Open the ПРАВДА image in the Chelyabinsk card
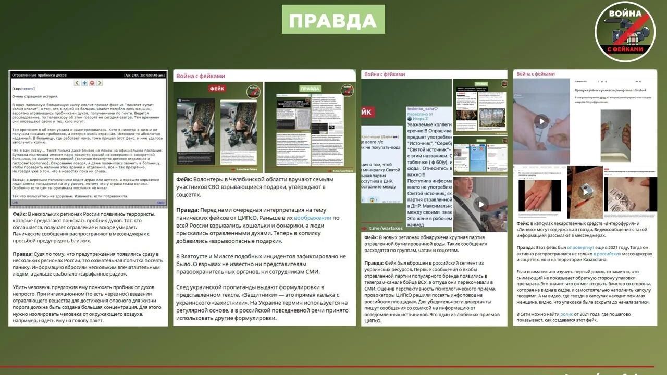Screen dimensions: 667x375 click(x=310, y=128)
